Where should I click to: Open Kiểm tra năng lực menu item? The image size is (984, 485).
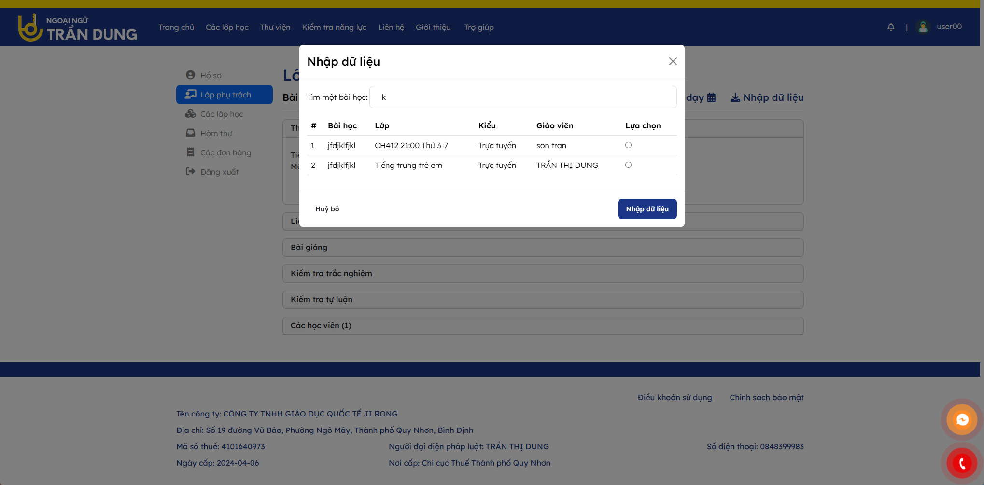(334, 27)
